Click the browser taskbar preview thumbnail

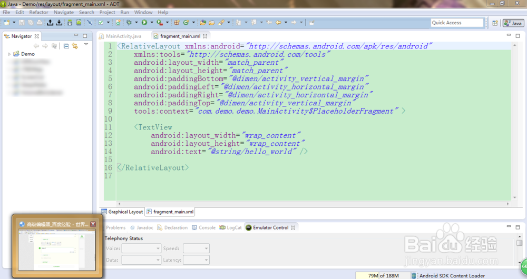[57, 250]
